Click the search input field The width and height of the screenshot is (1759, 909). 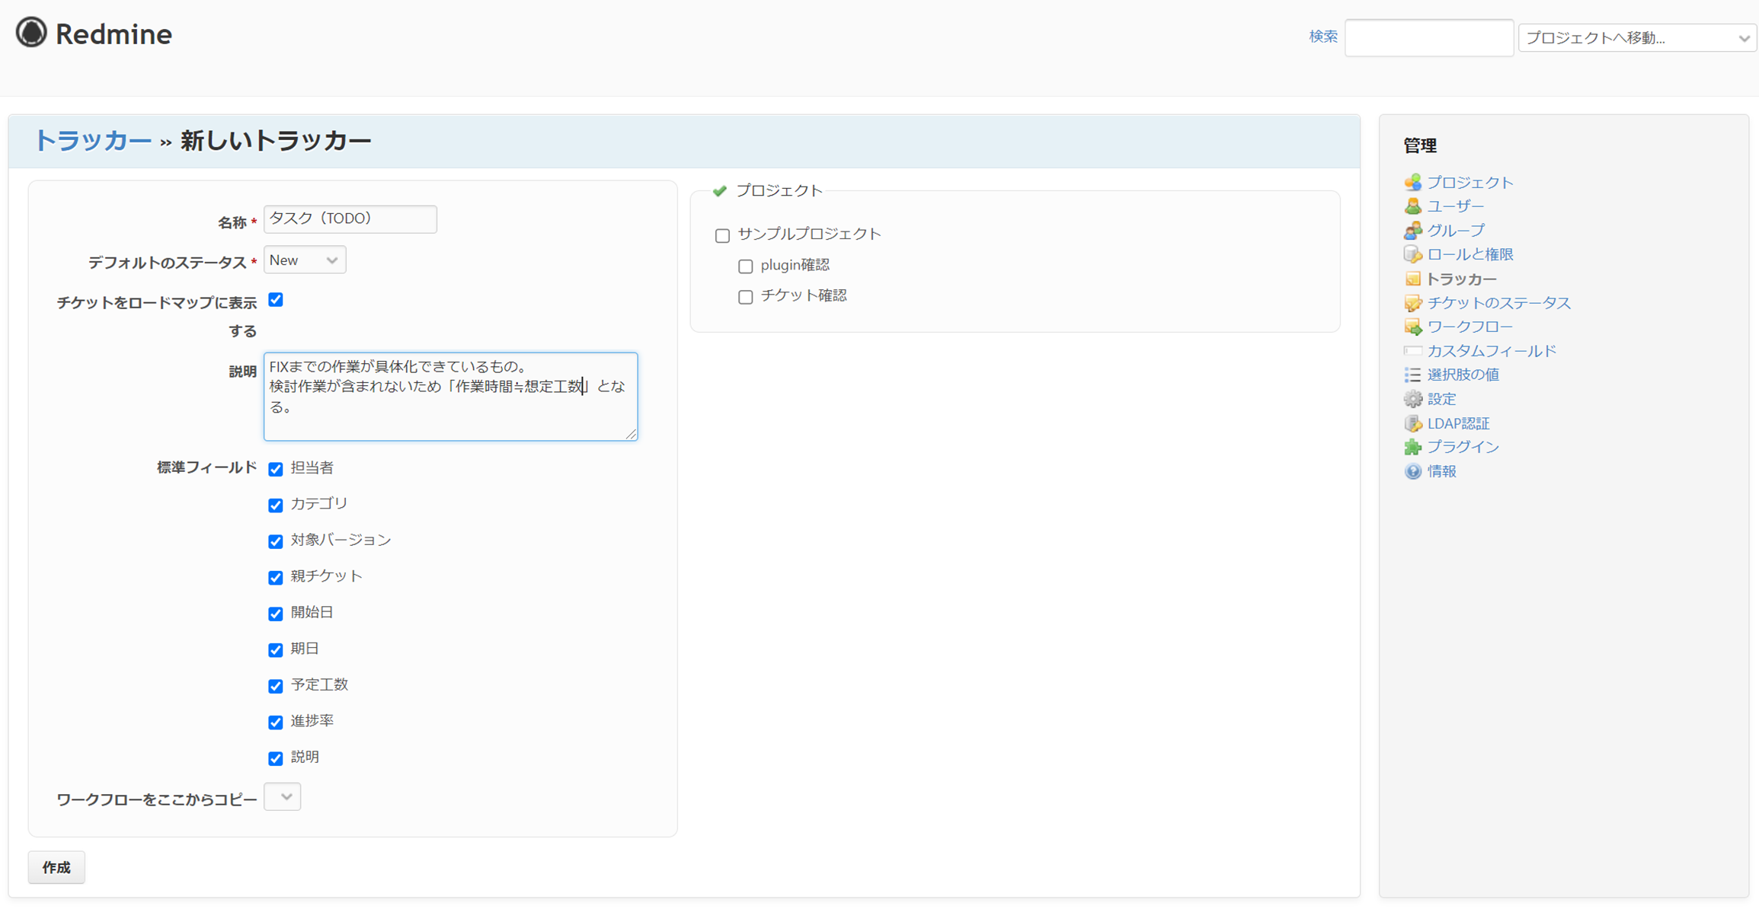point(1428,38)
